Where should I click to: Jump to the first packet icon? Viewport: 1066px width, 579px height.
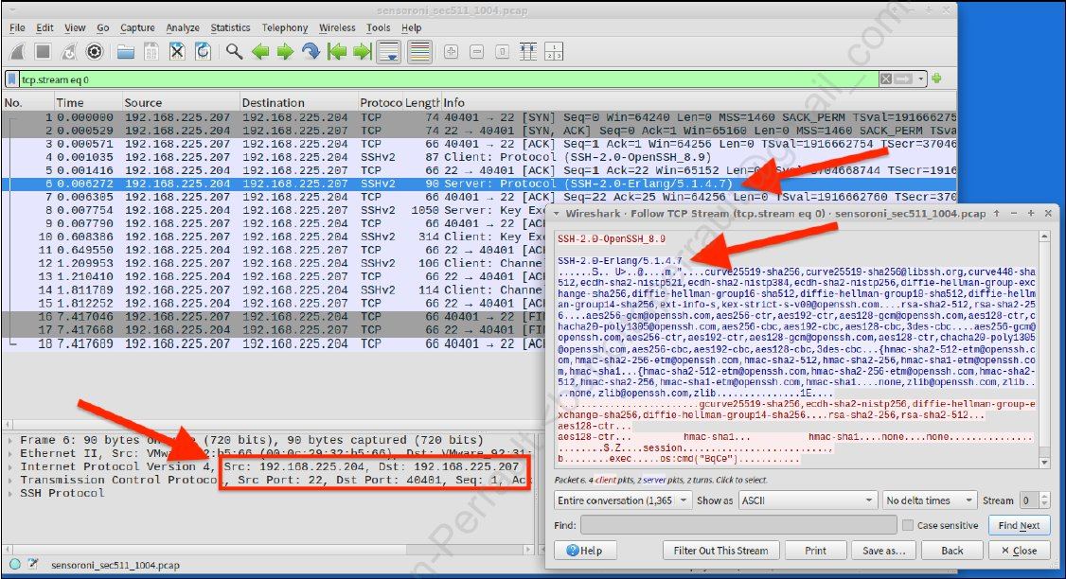point(337,52)
